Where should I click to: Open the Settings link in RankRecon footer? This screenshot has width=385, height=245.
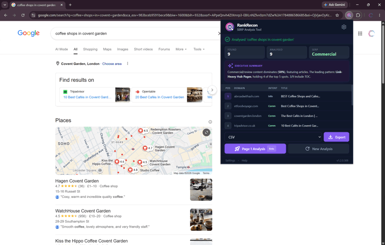pyautogui.click(x=230, y=160)
